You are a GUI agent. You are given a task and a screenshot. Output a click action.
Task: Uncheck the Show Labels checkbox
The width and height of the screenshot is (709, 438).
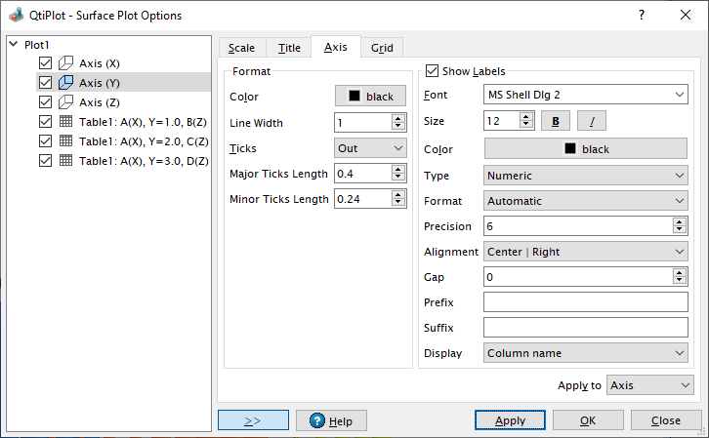point(433,71)
